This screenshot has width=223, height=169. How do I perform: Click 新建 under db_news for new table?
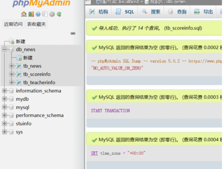pyautogui.click(x=28, y=58)
